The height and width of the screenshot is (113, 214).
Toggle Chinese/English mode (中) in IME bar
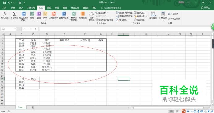pyautogui.click(x=188, y=111)
